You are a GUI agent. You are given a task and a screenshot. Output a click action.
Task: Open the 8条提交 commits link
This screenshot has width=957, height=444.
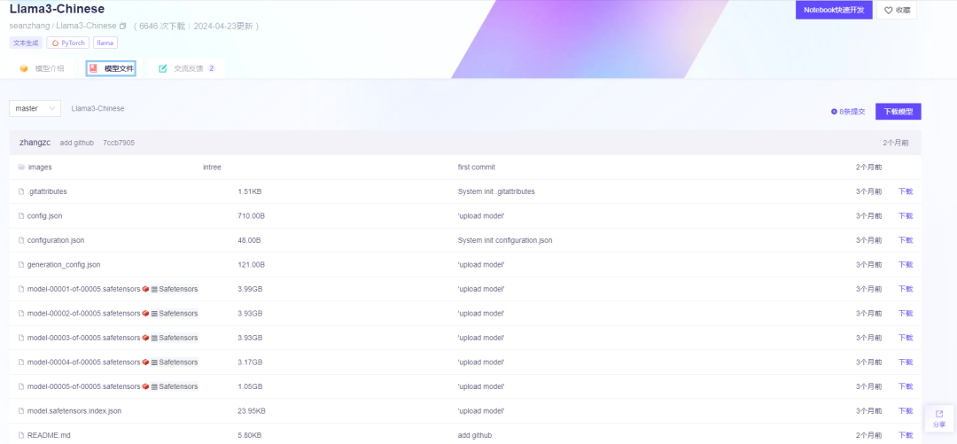(848, 112)
